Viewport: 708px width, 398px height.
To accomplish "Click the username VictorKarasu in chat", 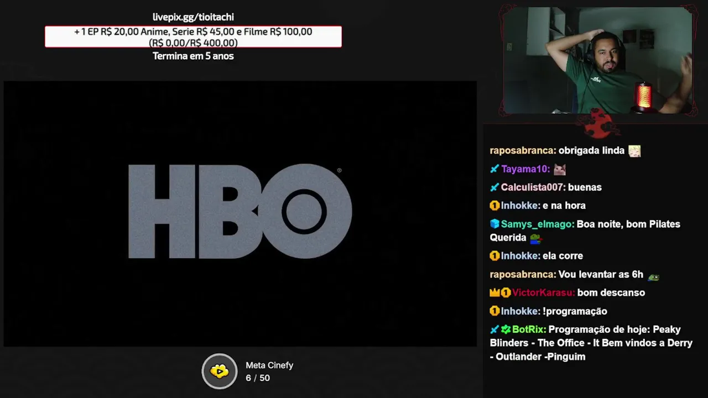I will click(x=543, y=293).
